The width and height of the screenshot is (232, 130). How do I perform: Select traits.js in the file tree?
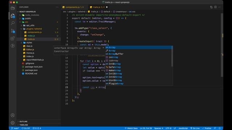(x=39, y=39)
